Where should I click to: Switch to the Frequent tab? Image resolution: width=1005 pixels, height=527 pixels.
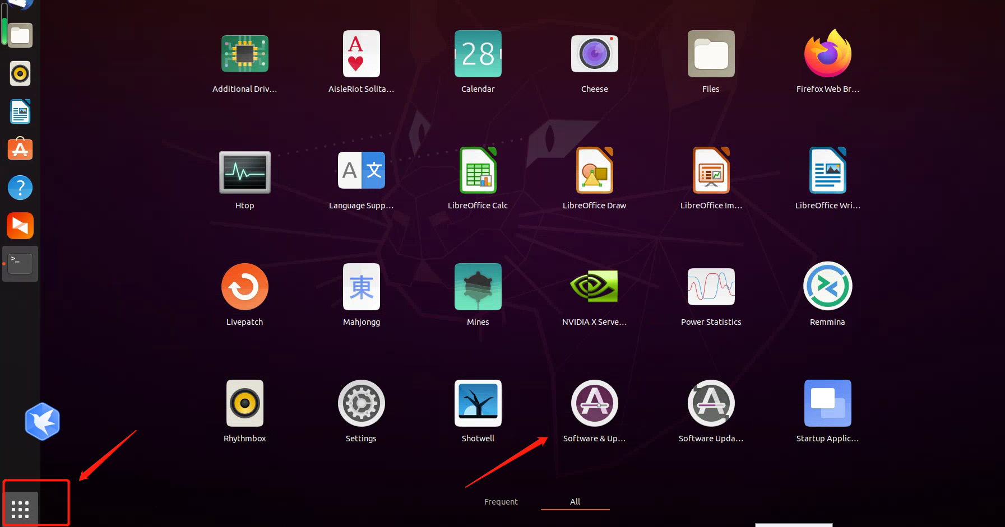[501, 502]
